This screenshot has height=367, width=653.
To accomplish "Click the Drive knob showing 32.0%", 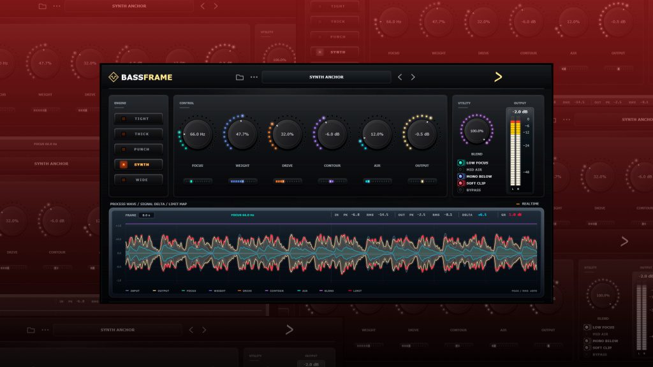I will [287, 134].
